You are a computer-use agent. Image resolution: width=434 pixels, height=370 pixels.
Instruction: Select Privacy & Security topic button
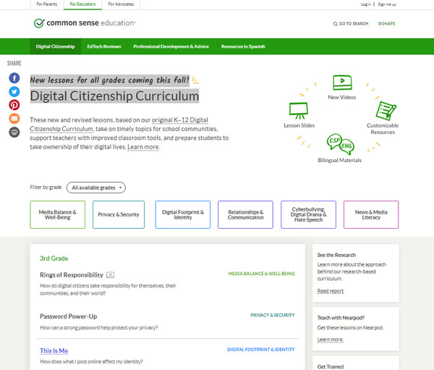119,214
